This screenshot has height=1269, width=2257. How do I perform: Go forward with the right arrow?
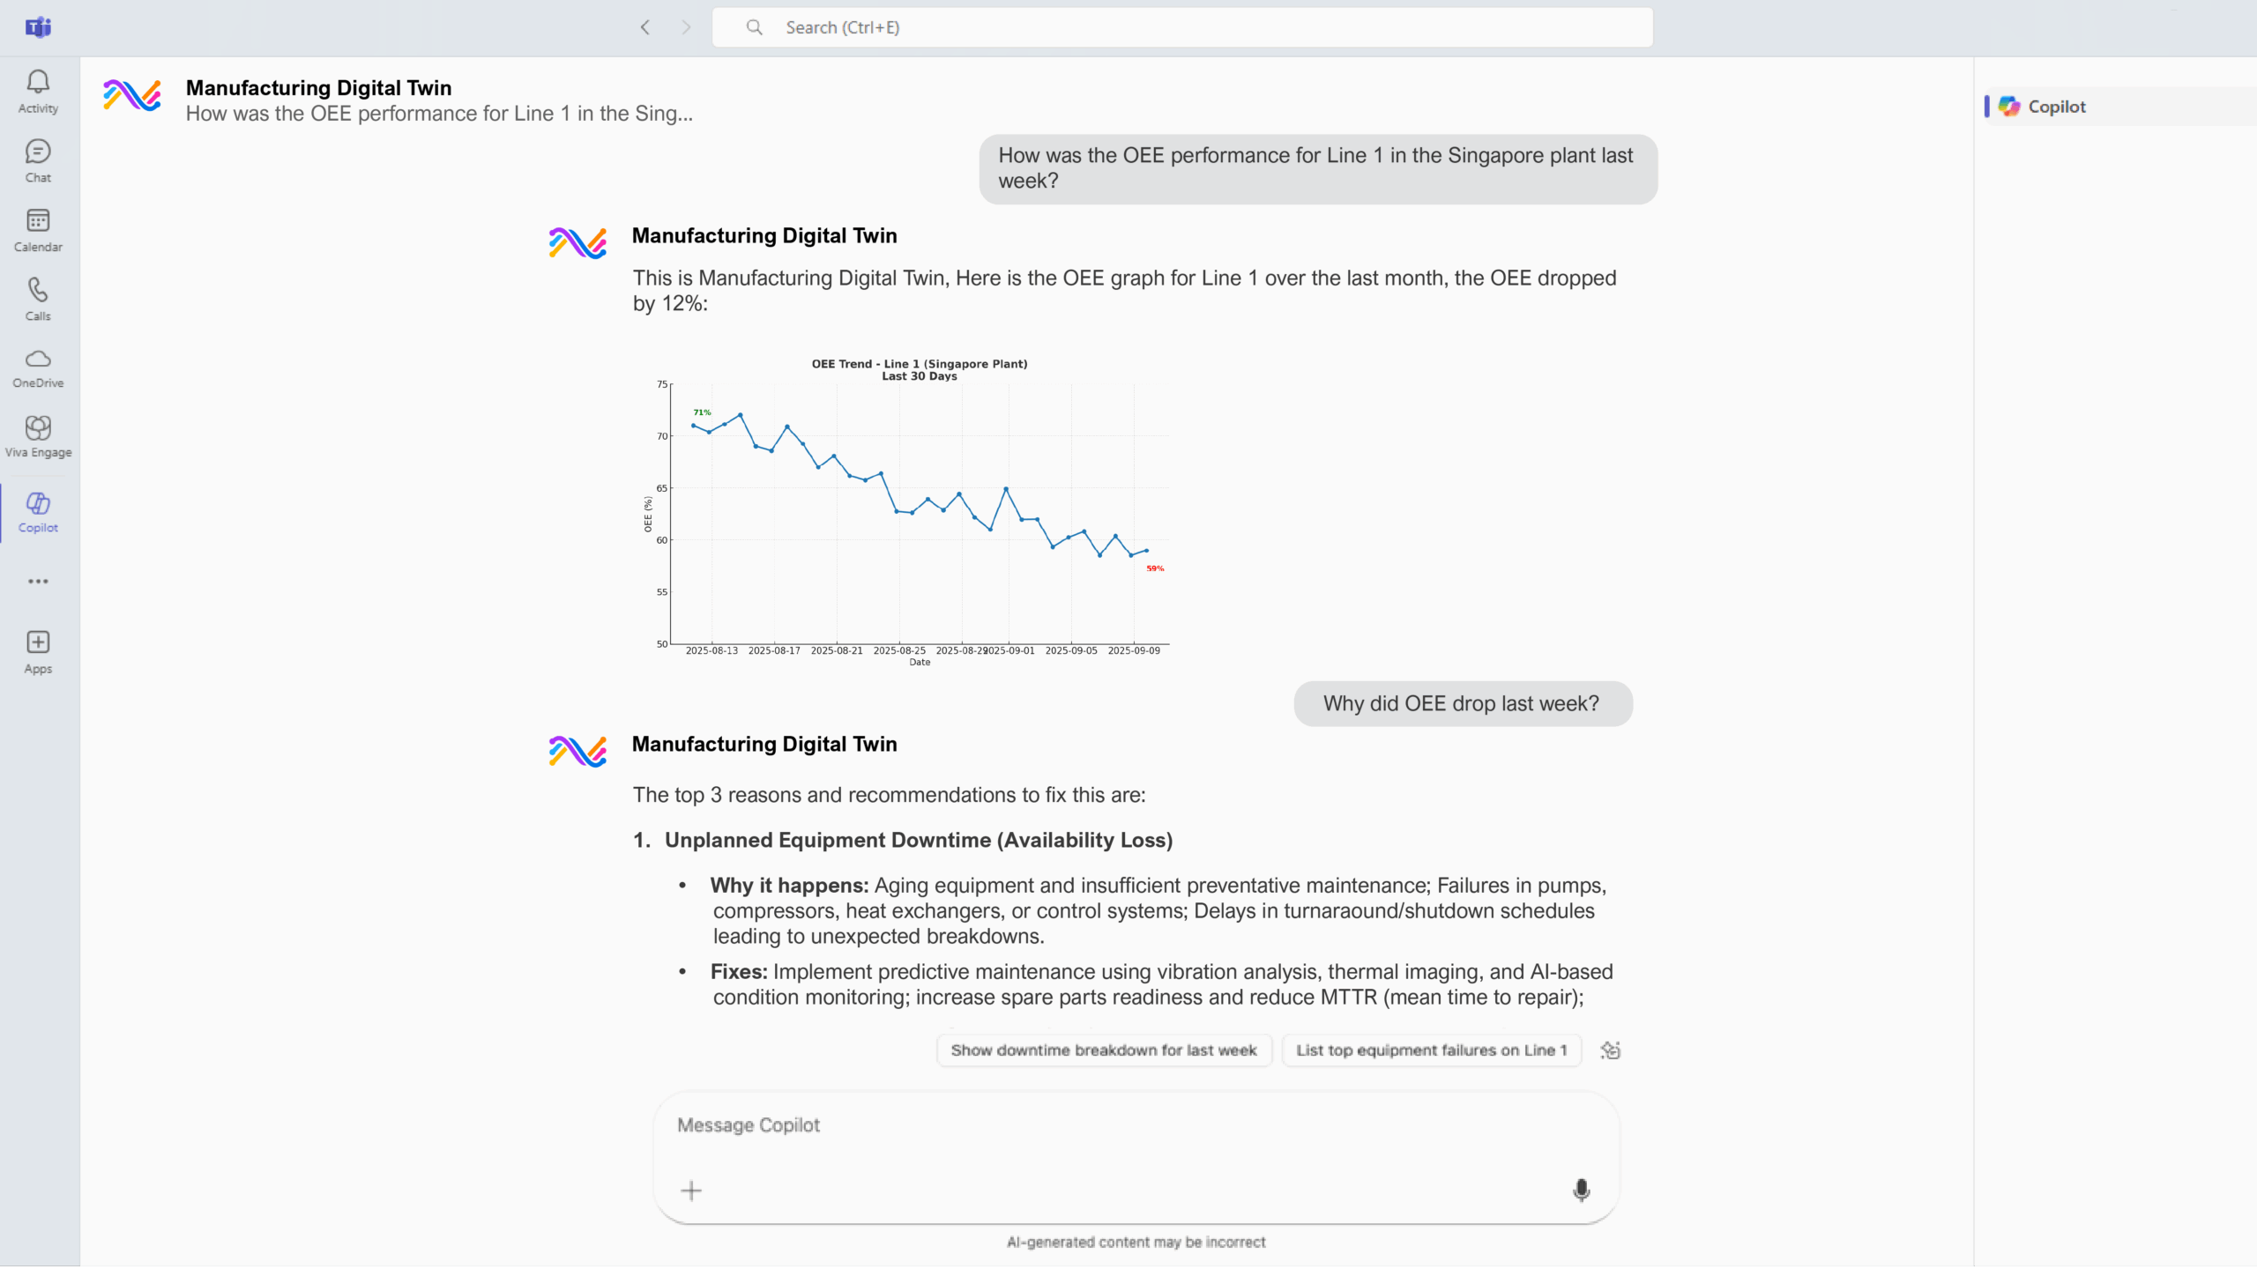coord(686,27)
